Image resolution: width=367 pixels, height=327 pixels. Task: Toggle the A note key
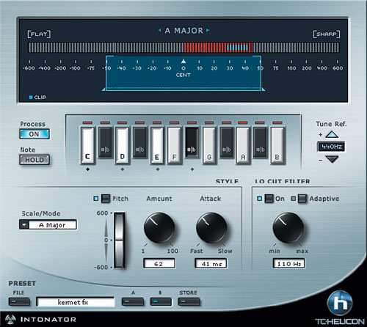coord(243,145)
